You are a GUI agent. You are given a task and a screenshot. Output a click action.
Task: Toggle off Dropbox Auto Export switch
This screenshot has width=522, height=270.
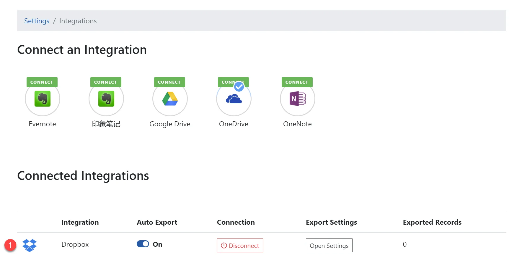click(143, 244)
